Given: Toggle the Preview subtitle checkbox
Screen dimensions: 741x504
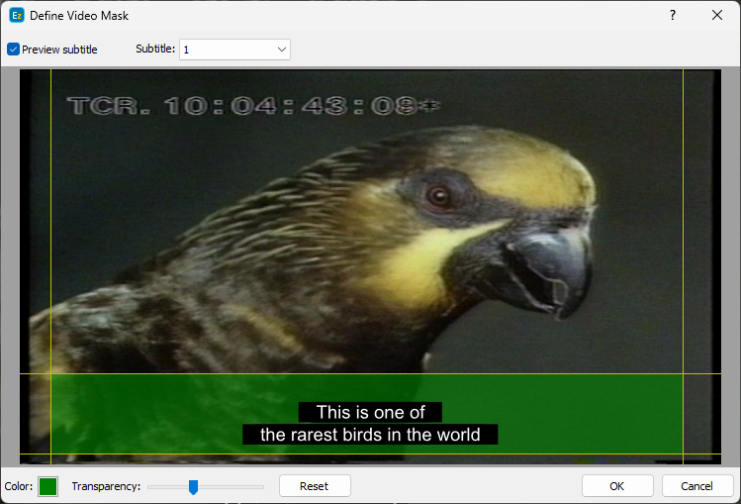Looking at the screenshot, I should pos(13,50).
